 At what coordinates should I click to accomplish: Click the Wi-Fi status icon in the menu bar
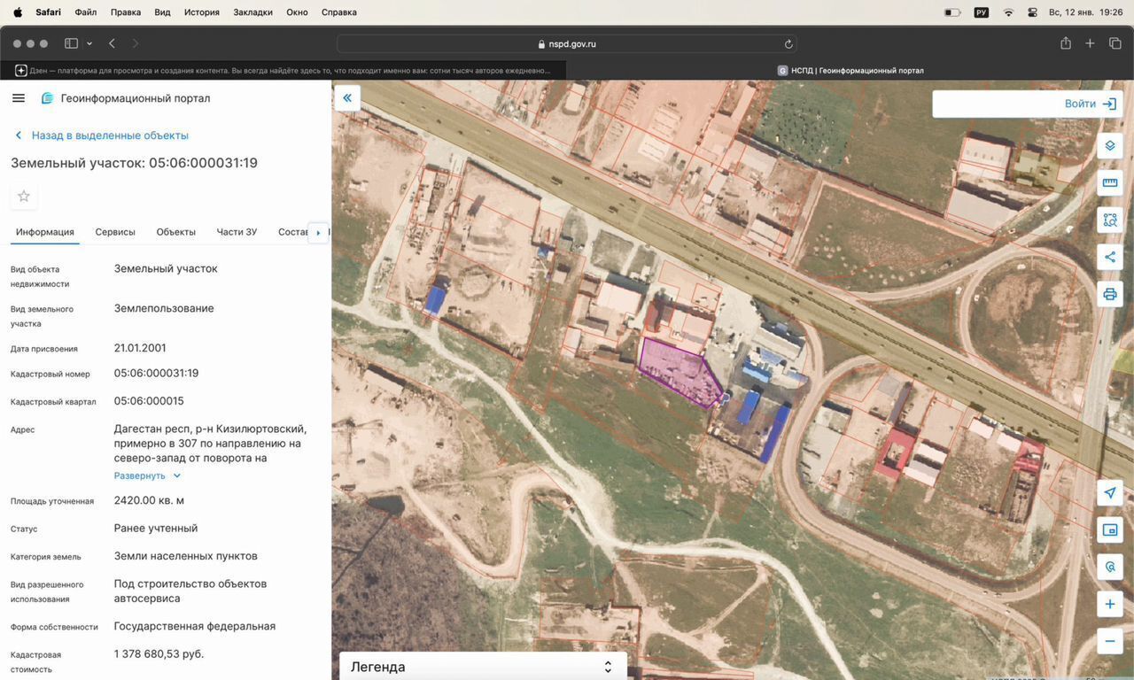(1008, 12)
